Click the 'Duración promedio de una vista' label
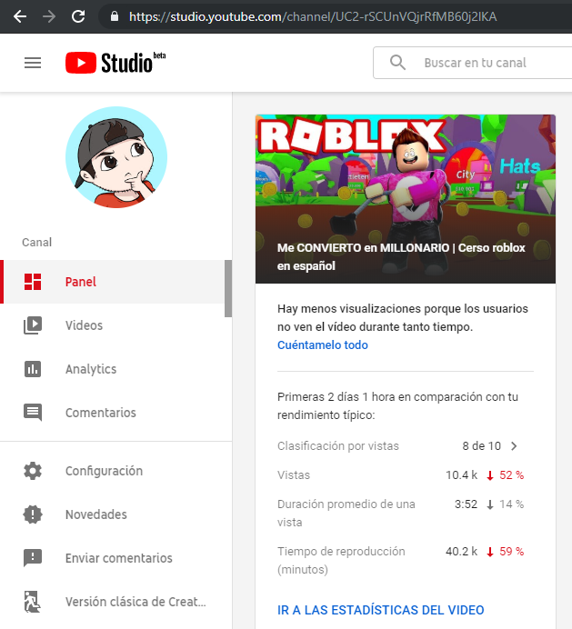 (x=346, y=513)
